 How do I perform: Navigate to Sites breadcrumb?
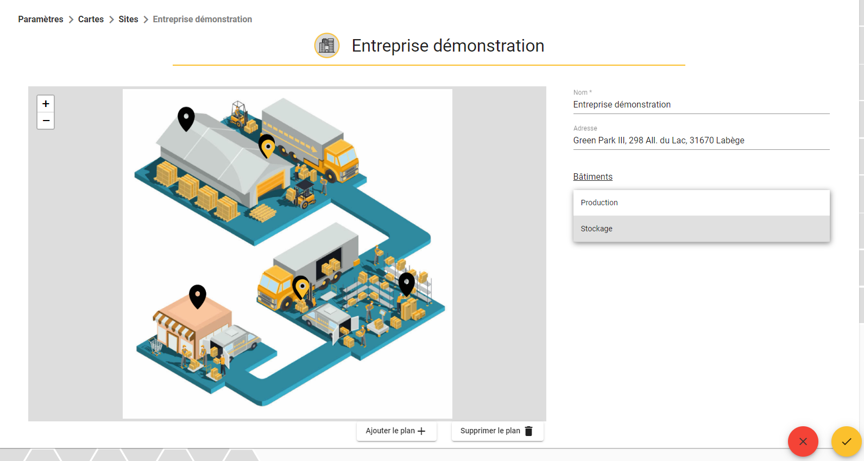point(128,19)
